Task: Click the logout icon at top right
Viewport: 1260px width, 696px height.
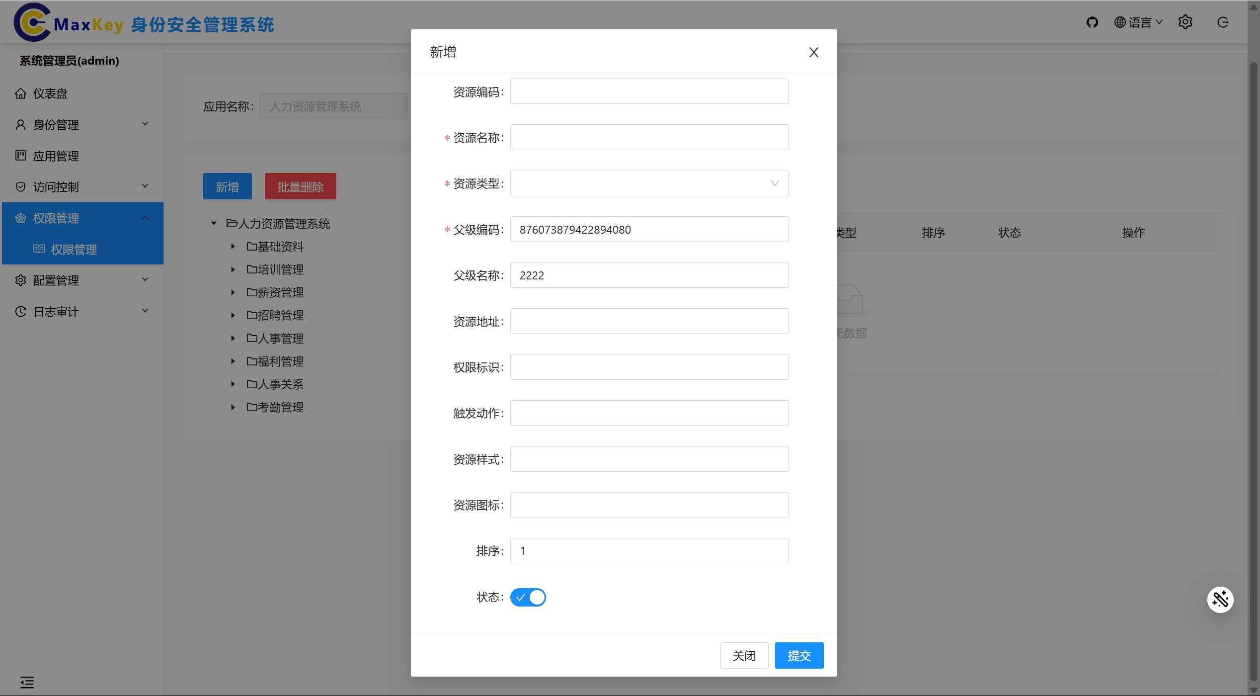Action: [1223, 22]
